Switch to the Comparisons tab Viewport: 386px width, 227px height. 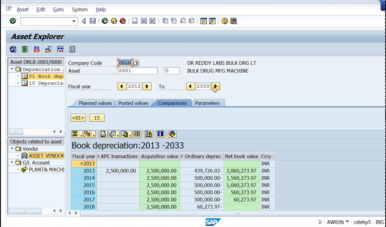point(172,103)
